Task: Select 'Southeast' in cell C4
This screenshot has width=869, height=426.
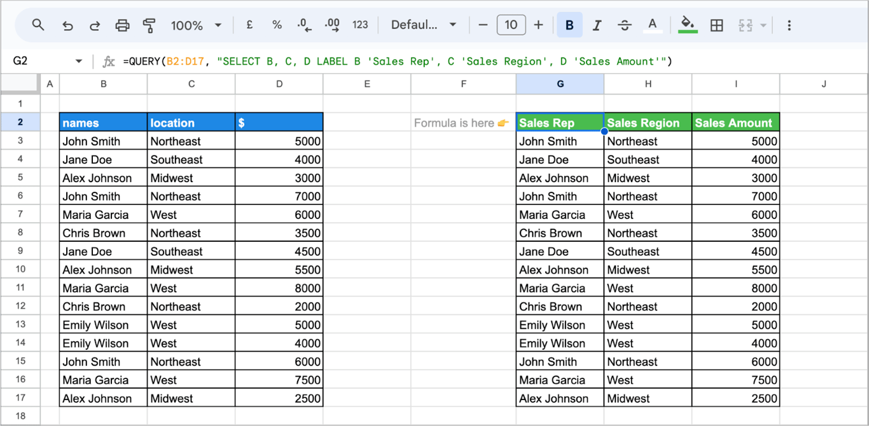Action: pyautogui.click(x=191, y=159)
